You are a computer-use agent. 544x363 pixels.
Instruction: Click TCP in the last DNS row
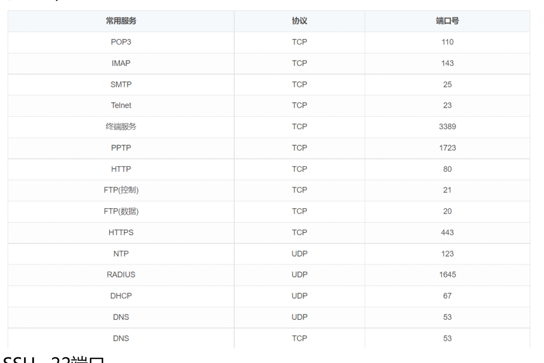(299, 339)
